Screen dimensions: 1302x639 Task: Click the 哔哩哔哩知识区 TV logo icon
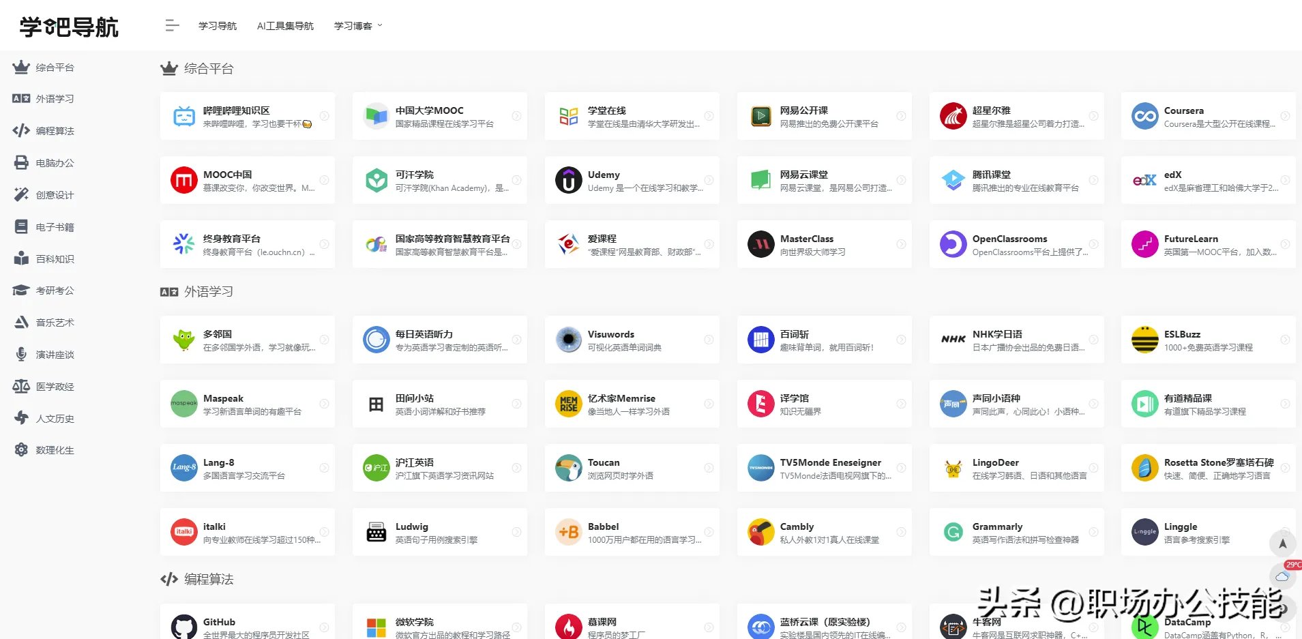[183, 116]
